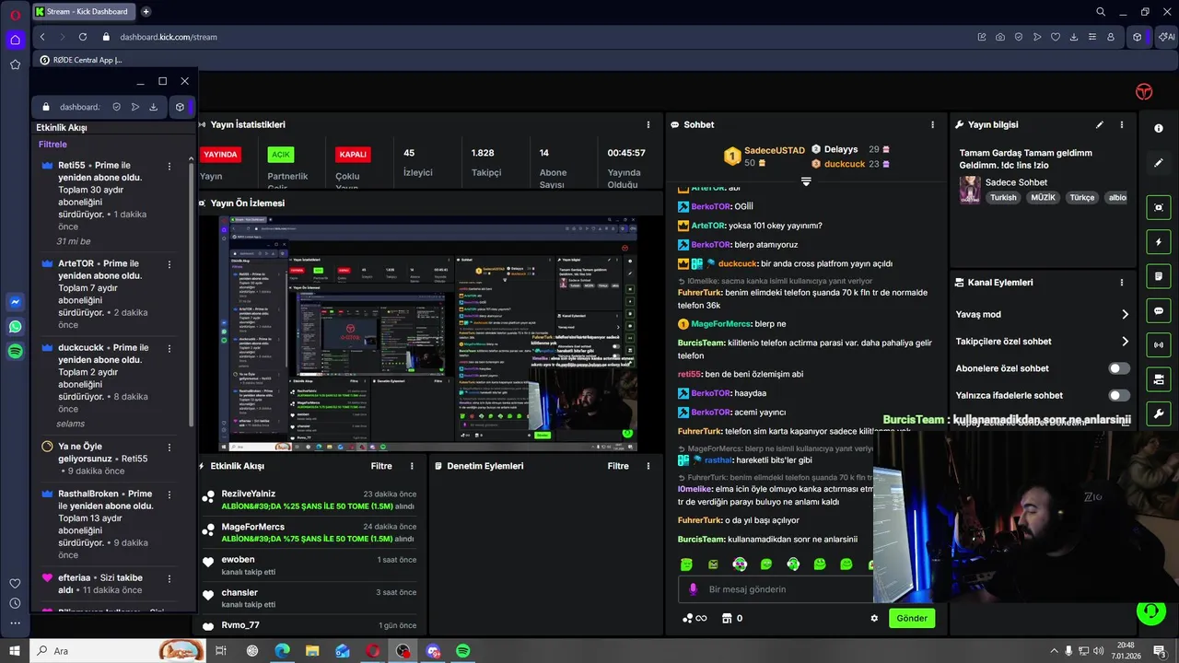This screenshot has width=1179, height=663.
Task: Click the Sadece Sohbet category thumbnail
Action: pos(969,190)
